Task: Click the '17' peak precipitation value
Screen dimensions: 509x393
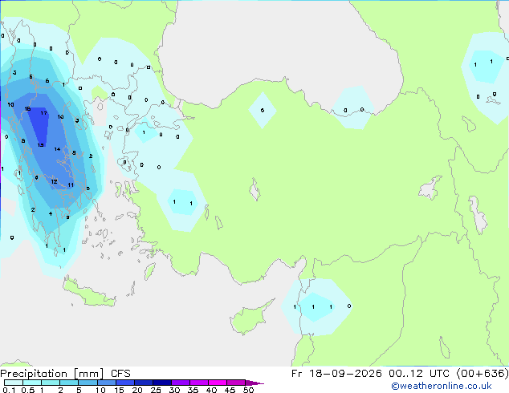Action: (x=44, y=113)
